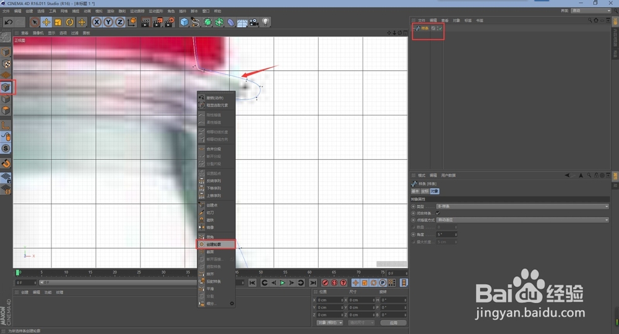Add a camera from toolbar

click(254, 22)
